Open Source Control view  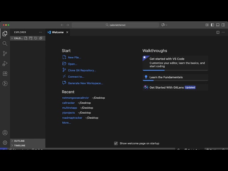tap(5, 53)
